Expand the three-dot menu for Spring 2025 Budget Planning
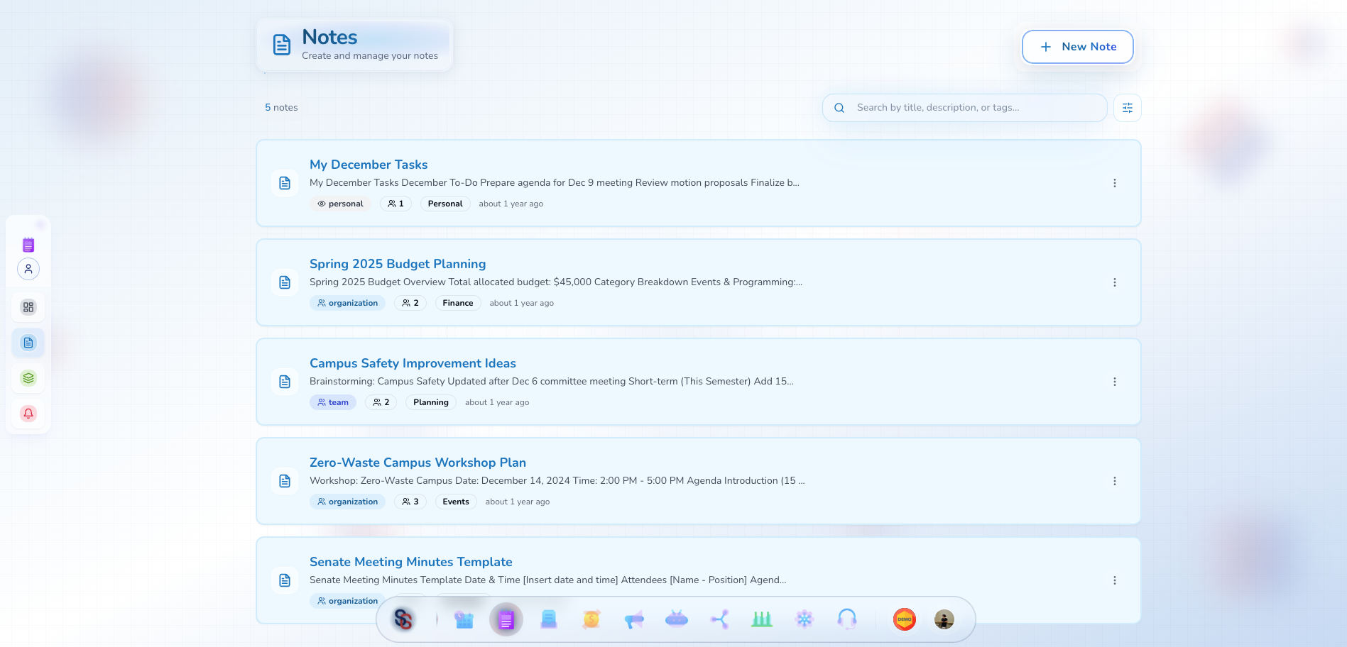1347x647 pixels. tap(1114, 282)
